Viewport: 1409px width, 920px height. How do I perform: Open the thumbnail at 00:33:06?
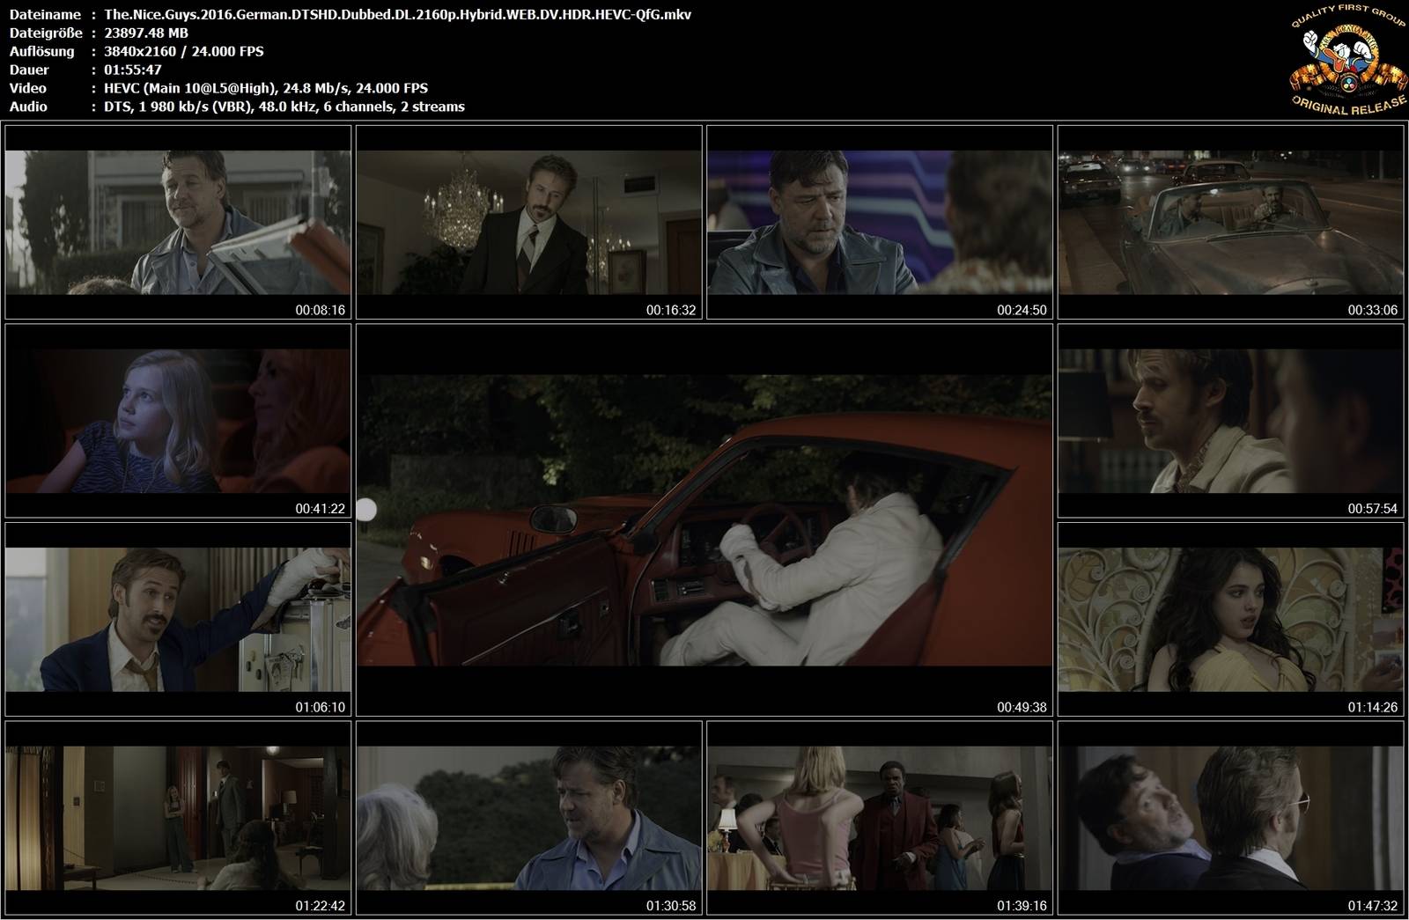tap(1230, 222)
